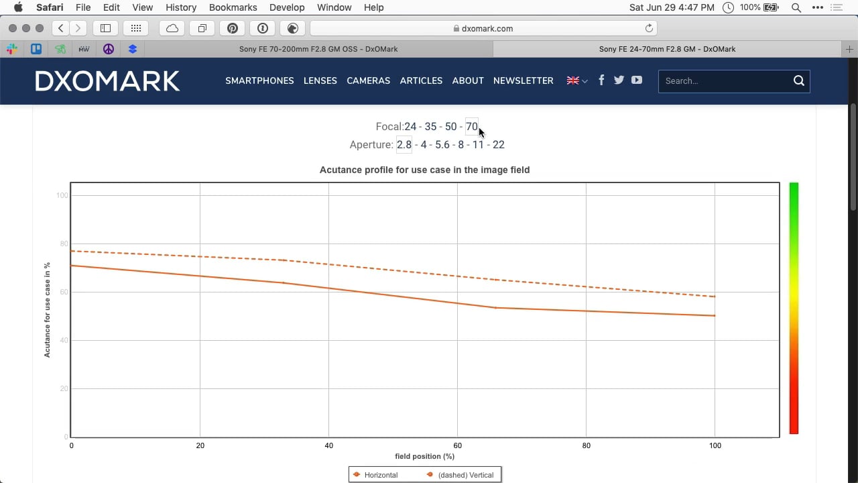Open the 1Password extension icon
This screenshot has width=858, height=483.
263,28
